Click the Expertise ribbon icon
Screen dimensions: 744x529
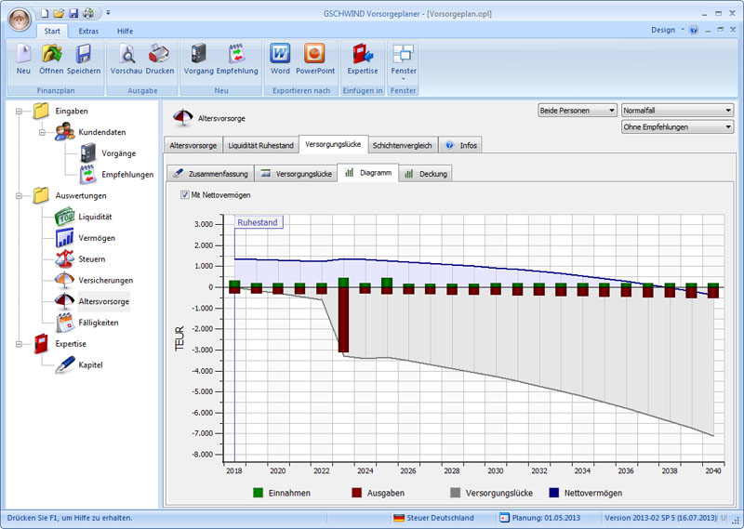tap(362, 57)
